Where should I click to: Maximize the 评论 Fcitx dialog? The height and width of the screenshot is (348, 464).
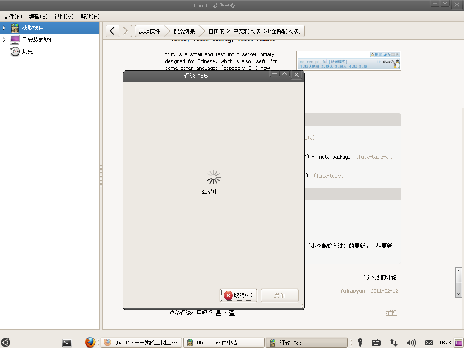285,74
